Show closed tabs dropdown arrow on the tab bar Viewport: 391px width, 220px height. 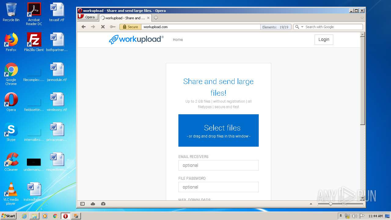(362, 18)
